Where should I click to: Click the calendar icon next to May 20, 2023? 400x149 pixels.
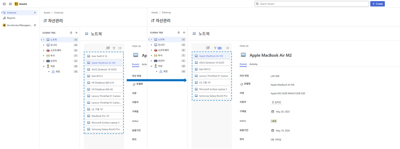point(272,111)
